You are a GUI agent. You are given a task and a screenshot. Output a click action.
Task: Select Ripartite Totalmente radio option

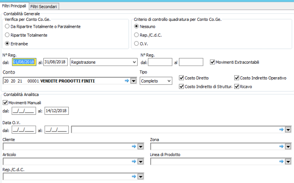[7, 35]
